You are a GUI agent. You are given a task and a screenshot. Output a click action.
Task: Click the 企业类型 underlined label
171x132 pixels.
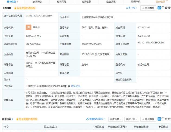point(8,54)
